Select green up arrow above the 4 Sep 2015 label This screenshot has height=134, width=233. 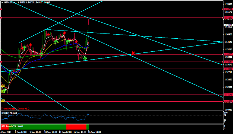click(4, 90)
